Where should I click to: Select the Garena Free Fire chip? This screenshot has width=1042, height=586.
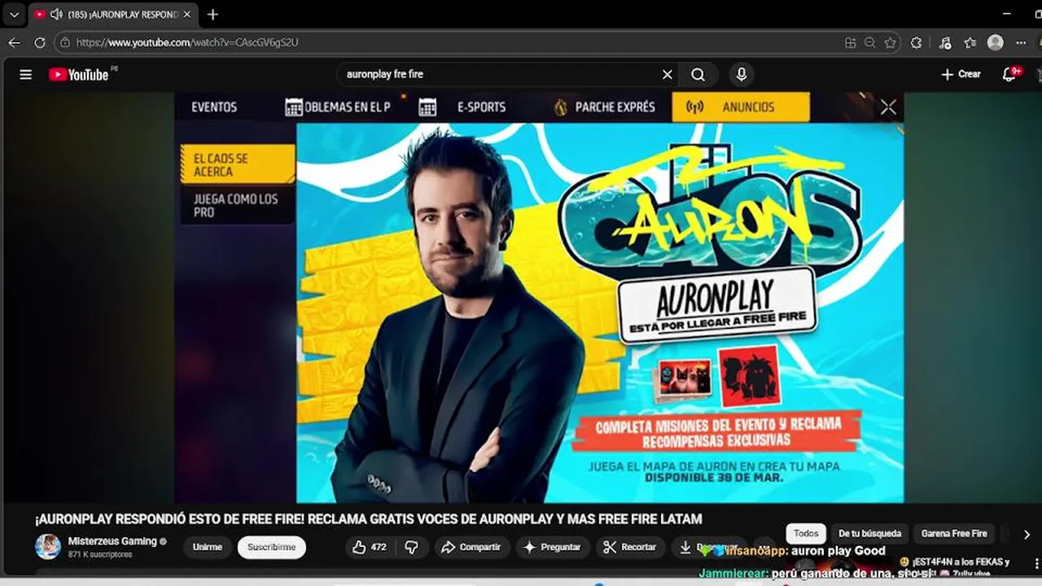[x=954, y=533]
